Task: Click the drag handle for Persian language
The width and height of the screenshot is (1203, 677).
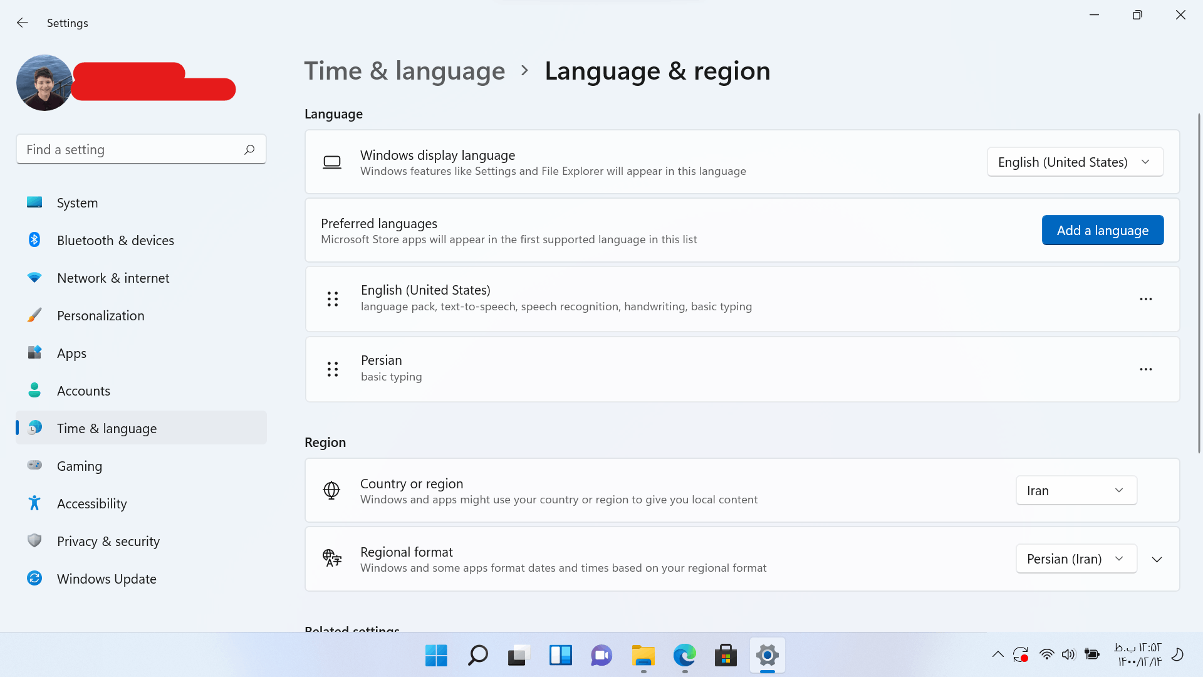Action: [x=333, y=369]
